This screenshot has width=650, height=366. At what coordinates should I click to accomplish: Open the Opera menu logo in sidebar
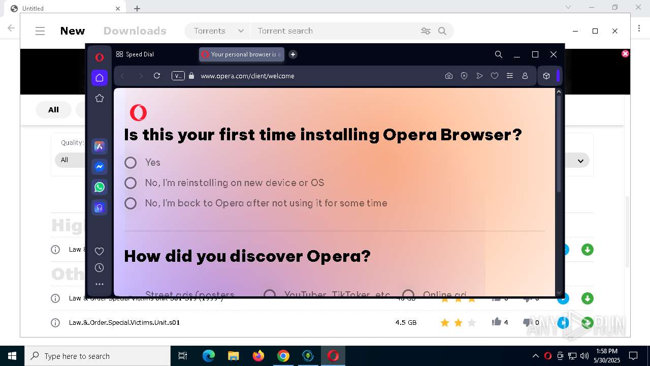tap(100, 57)
